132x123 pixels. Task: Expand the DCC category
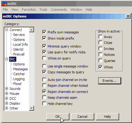pos(7,98)
